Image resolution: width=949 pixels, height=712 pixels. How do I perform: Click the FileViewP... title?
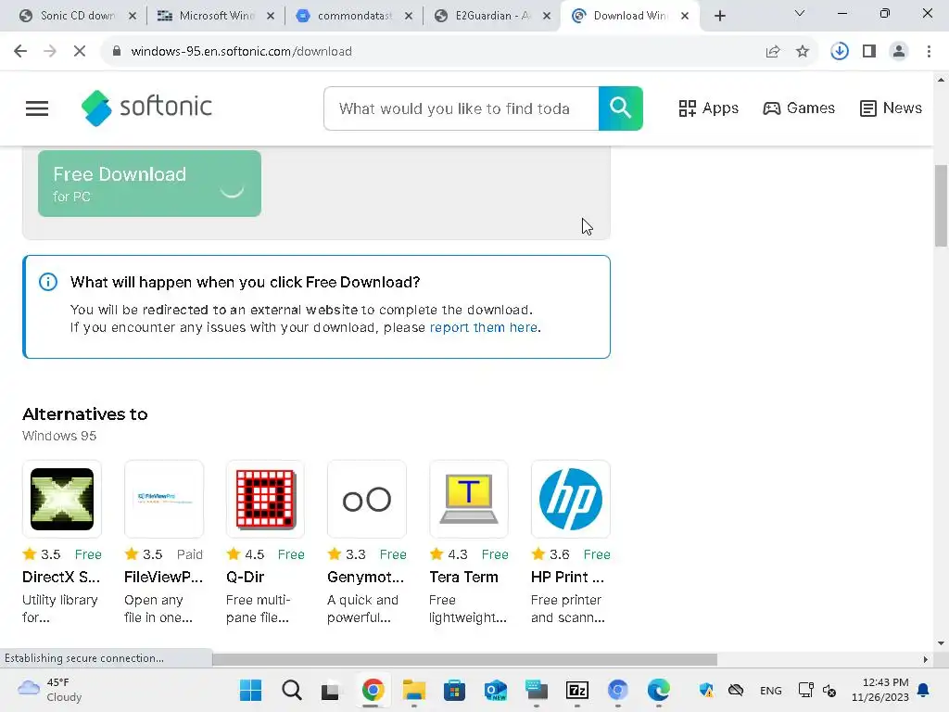click(x=163, y=577)
